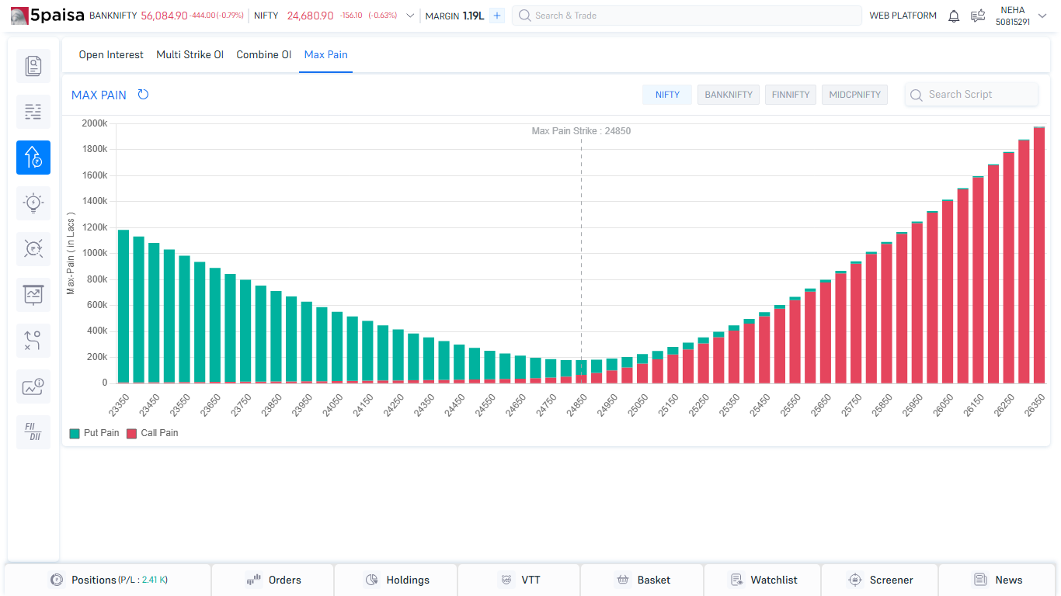
Task: Open the option chain list sidebar icon
Action: pos(33,112)
